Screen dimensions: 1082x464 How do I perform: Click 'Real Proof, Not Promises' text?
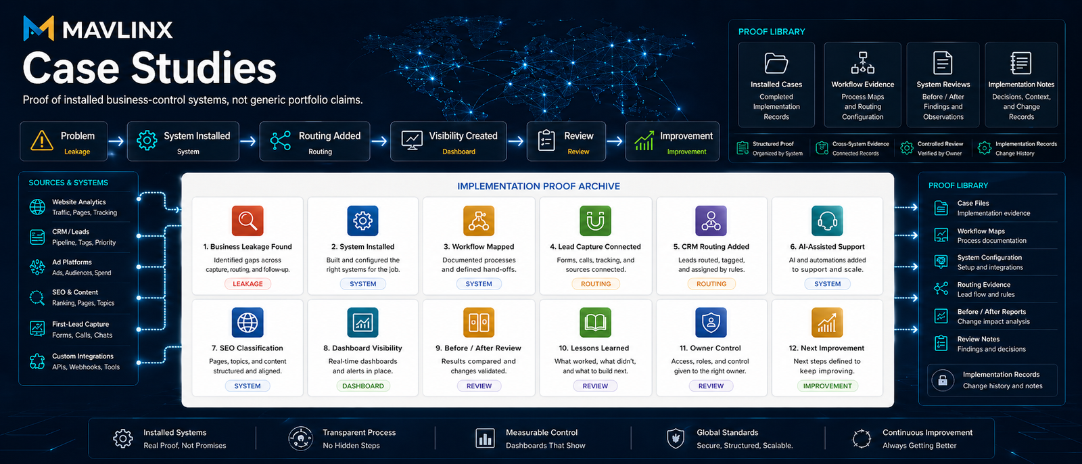[185, 446]
